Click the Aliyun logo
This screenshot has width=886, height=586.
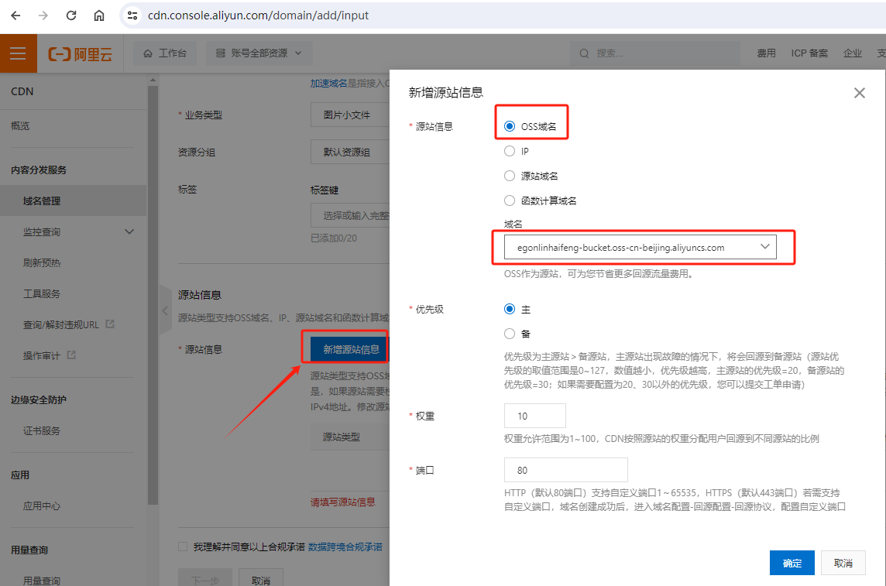click(80, 53)
